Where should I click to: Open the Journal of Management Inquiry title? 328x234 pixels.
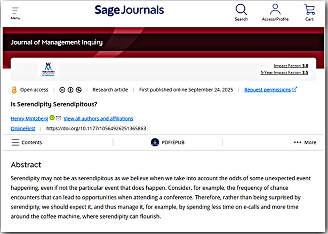[x=57, y=43]
